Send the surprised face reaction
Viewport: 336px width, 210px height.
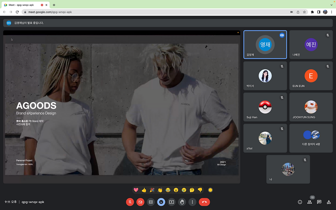tap(176, 190)
